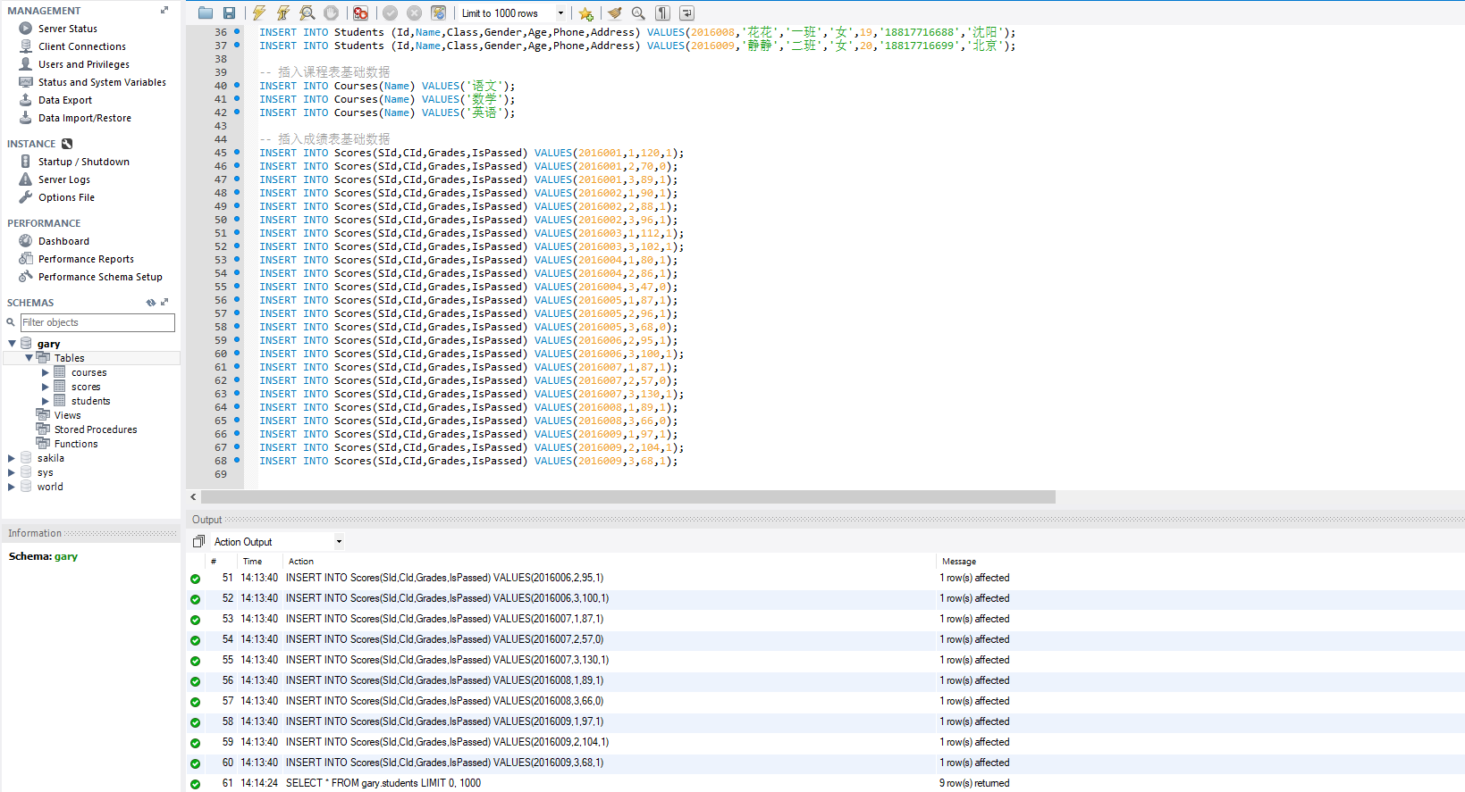Expand the courses table
Image resolution: width=1465 pixels, height=792 pixels.
click(x=45, y=372)
